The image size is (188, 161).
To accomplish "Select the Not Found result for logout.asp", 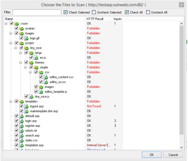I will [94, 106].
